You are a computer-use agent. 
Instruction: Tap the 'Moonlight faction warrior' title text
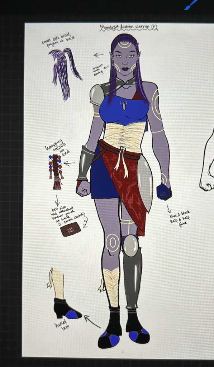pyautogui.click(x=129, y=28)
